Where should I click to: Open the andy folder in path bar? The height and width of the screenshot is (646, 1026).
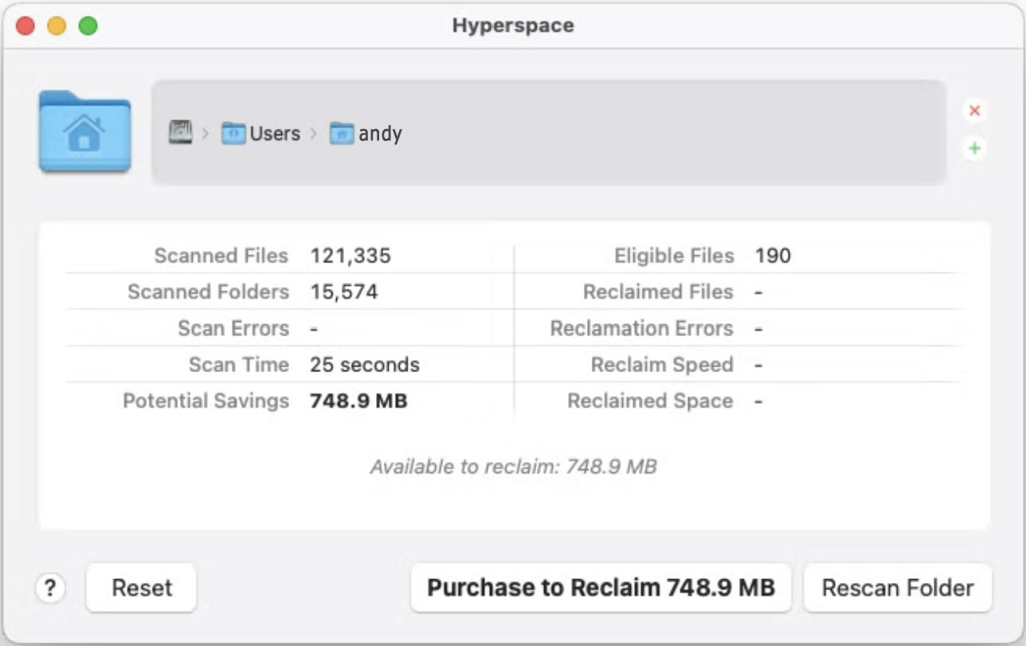pyautogui.click(x=366, y=133)
